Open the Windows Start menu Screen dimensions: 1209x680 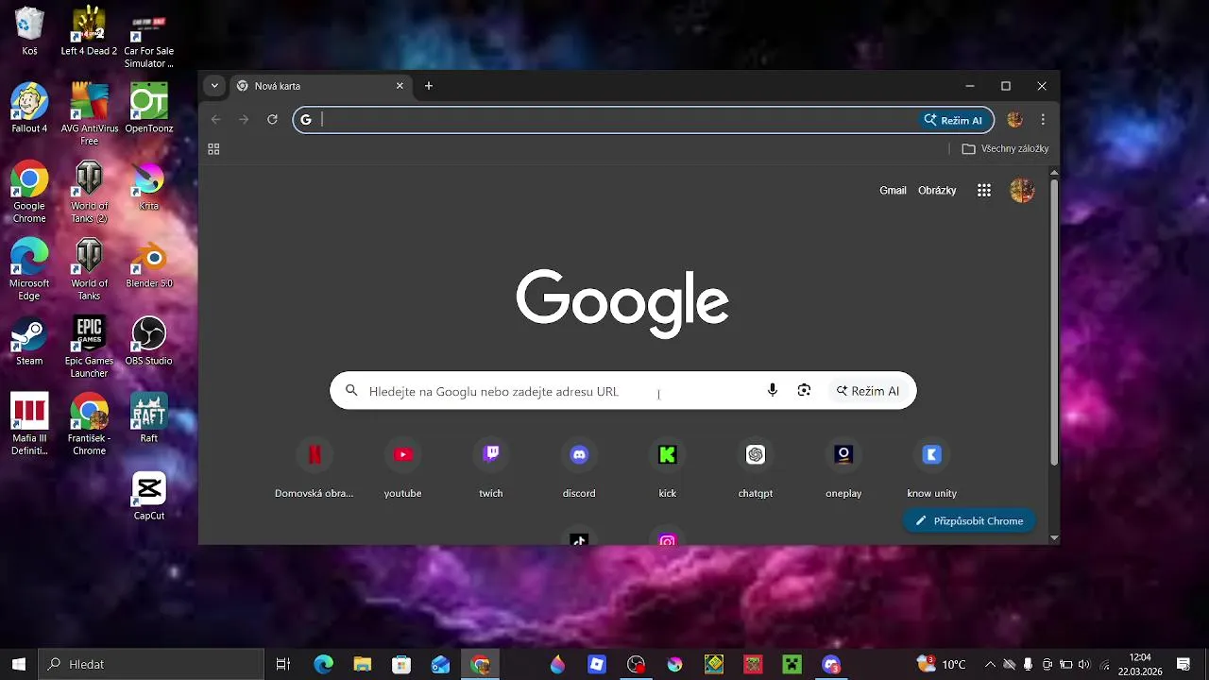coord(19,664)
